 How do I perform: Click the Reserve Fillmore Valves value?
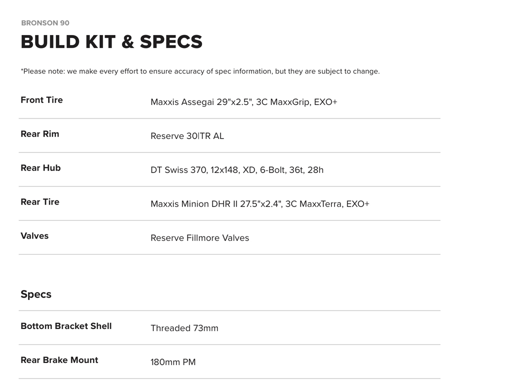199,238
